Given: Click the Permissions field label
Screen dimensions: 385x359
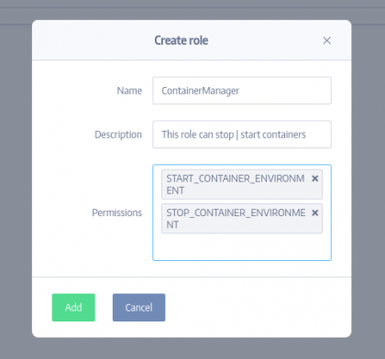Looking at the screenshot, I should coord(117,212).
